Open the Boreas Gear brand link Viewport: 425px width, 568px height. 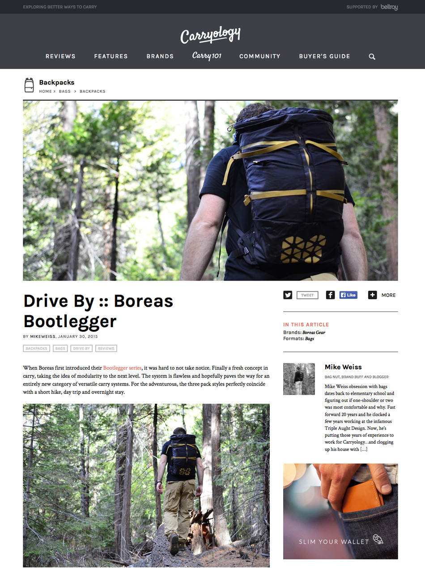(314, 333)
